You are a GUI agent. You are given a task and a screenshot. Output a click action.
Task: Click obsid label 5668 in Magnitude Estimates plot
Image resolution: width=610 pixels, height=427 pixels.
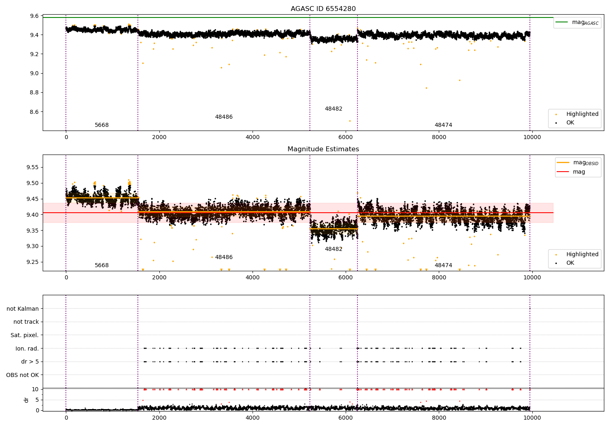click(102, 266)
